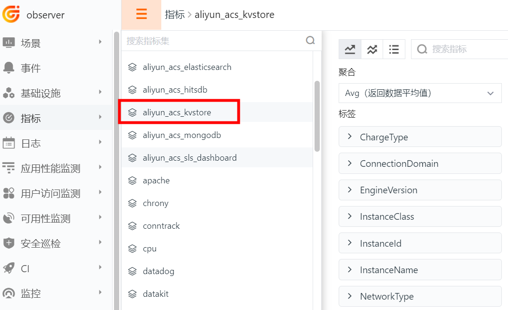Select the datadog metric set

(x=217, y=271)
